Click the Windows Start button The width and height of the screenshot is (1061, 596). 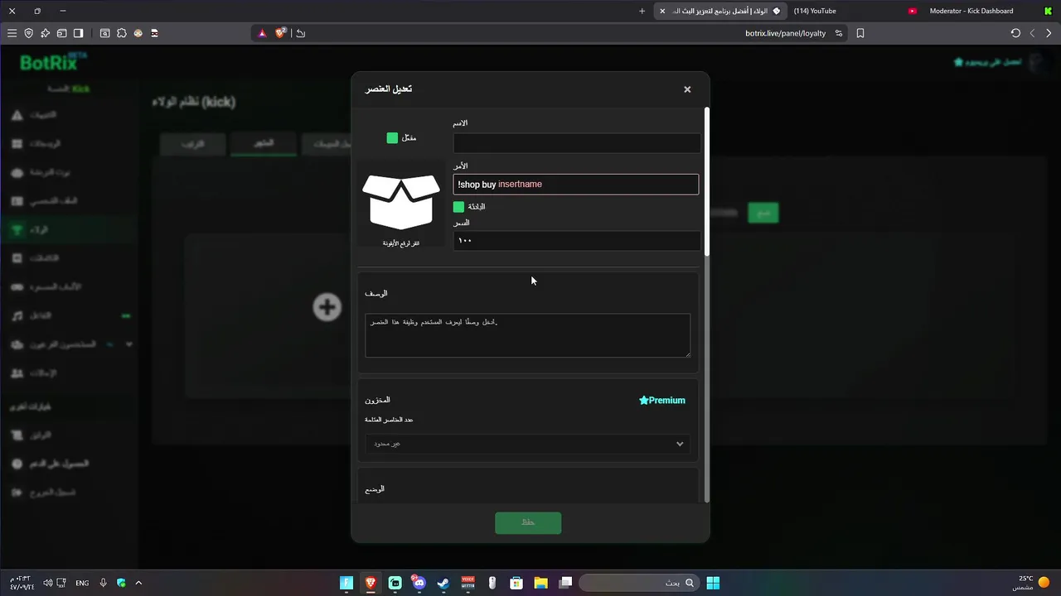click(x=713, y=583)
